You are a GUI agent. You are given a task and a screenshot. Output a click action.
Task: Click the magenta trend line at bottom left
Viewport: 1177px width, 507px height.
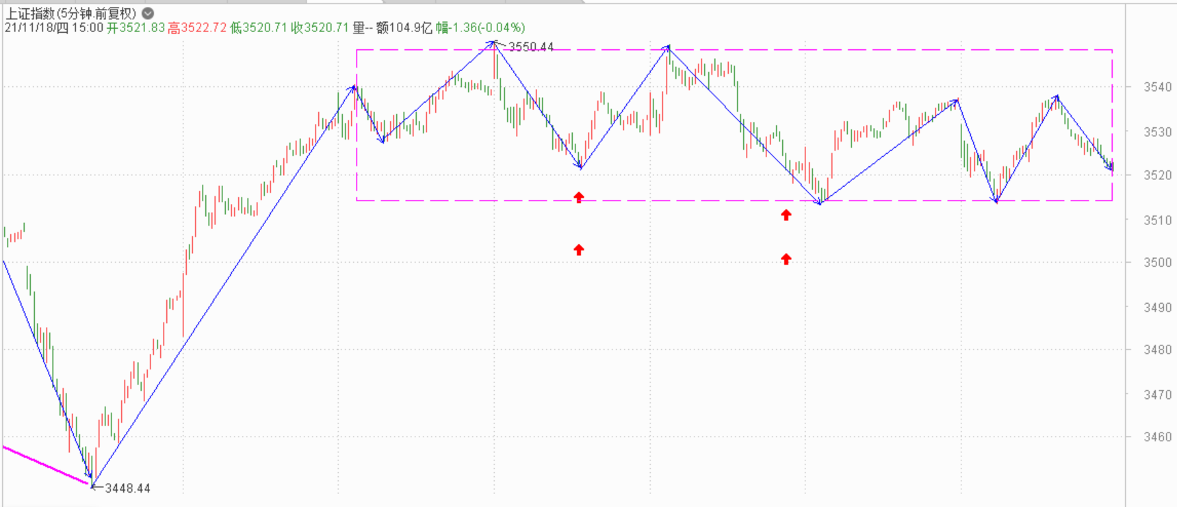coord(45,465)
